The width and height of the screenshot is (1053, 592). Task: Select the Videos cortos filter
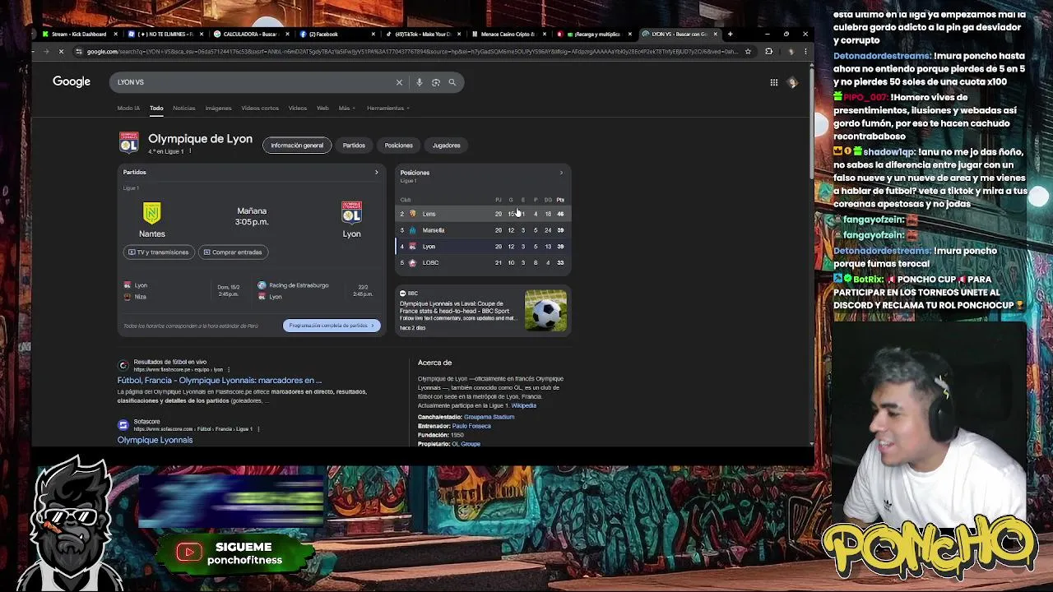tap(260, 108)
